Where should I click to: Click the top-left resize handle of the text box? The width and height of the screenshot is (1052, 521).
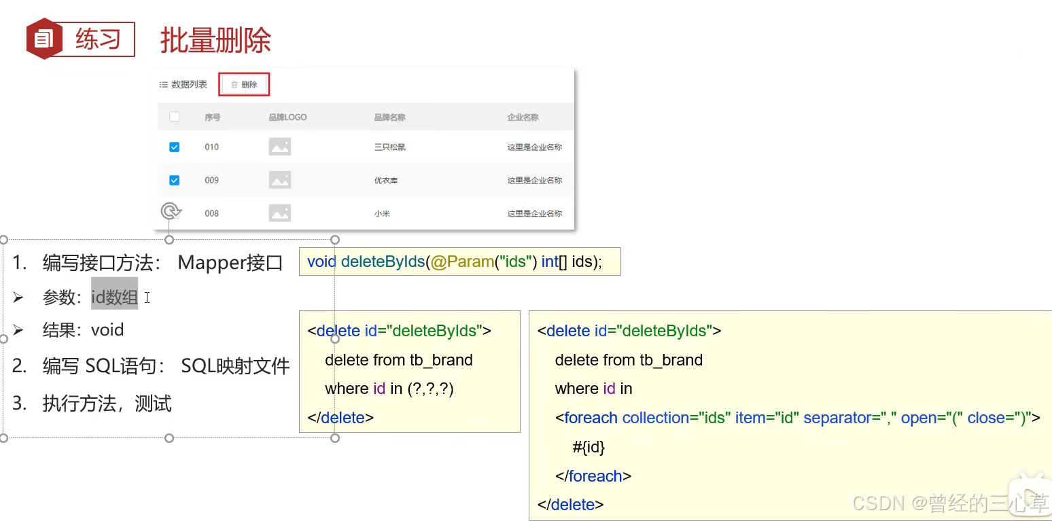click(x=3, y=240)
